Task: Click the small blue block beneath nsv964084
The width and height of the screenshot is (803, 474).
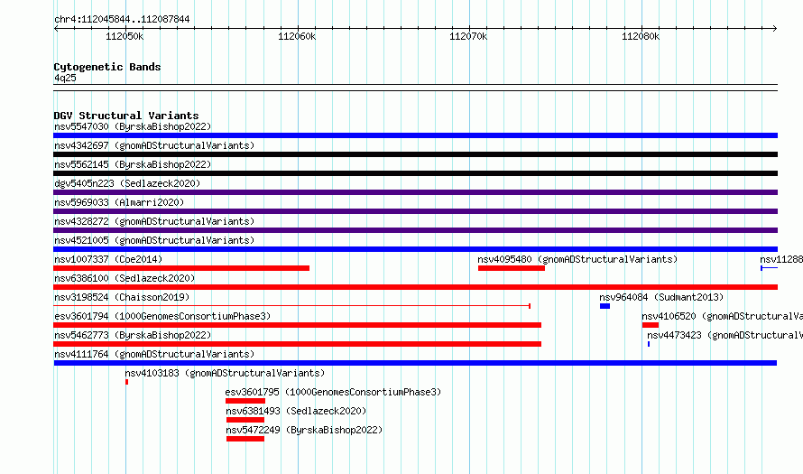Action: pyautogui.click(x=605, y=306)
